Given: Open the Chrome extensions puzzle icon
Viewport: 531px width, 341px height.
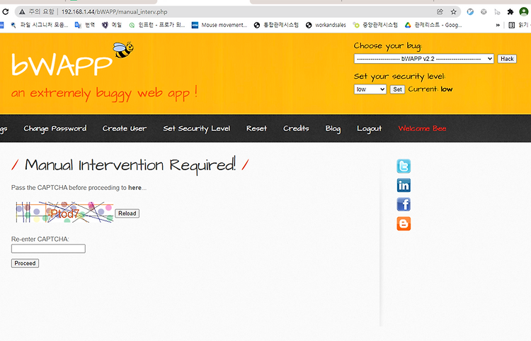Looking at the screenshot, I should pyautogui.click(x=510, y=12).
